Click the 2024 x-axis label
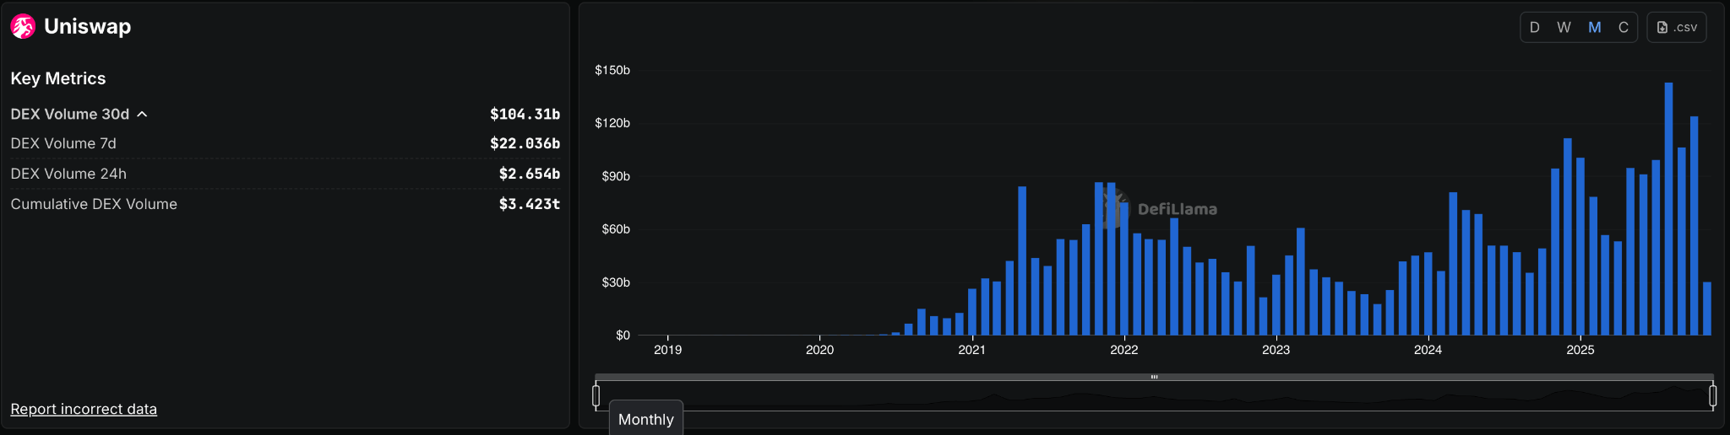1730x435 pixels. 1428,350
